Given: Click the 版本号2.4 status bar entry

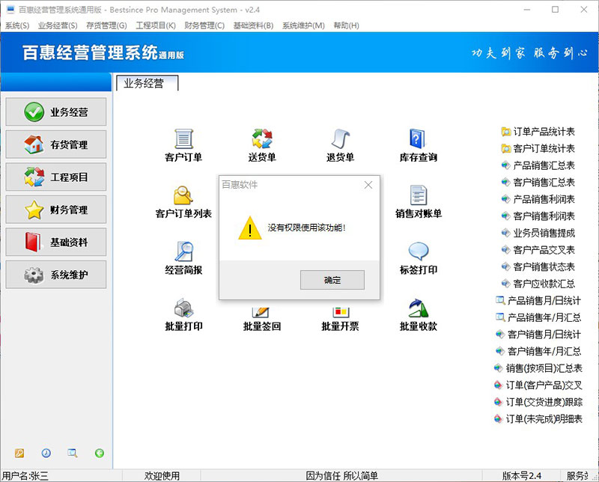Looking at the screenshot, I should 521,476.
